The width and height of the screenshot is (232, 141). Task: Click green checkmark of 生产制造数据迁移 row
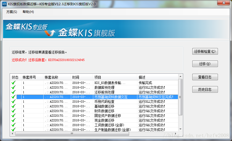coord(14,130)
